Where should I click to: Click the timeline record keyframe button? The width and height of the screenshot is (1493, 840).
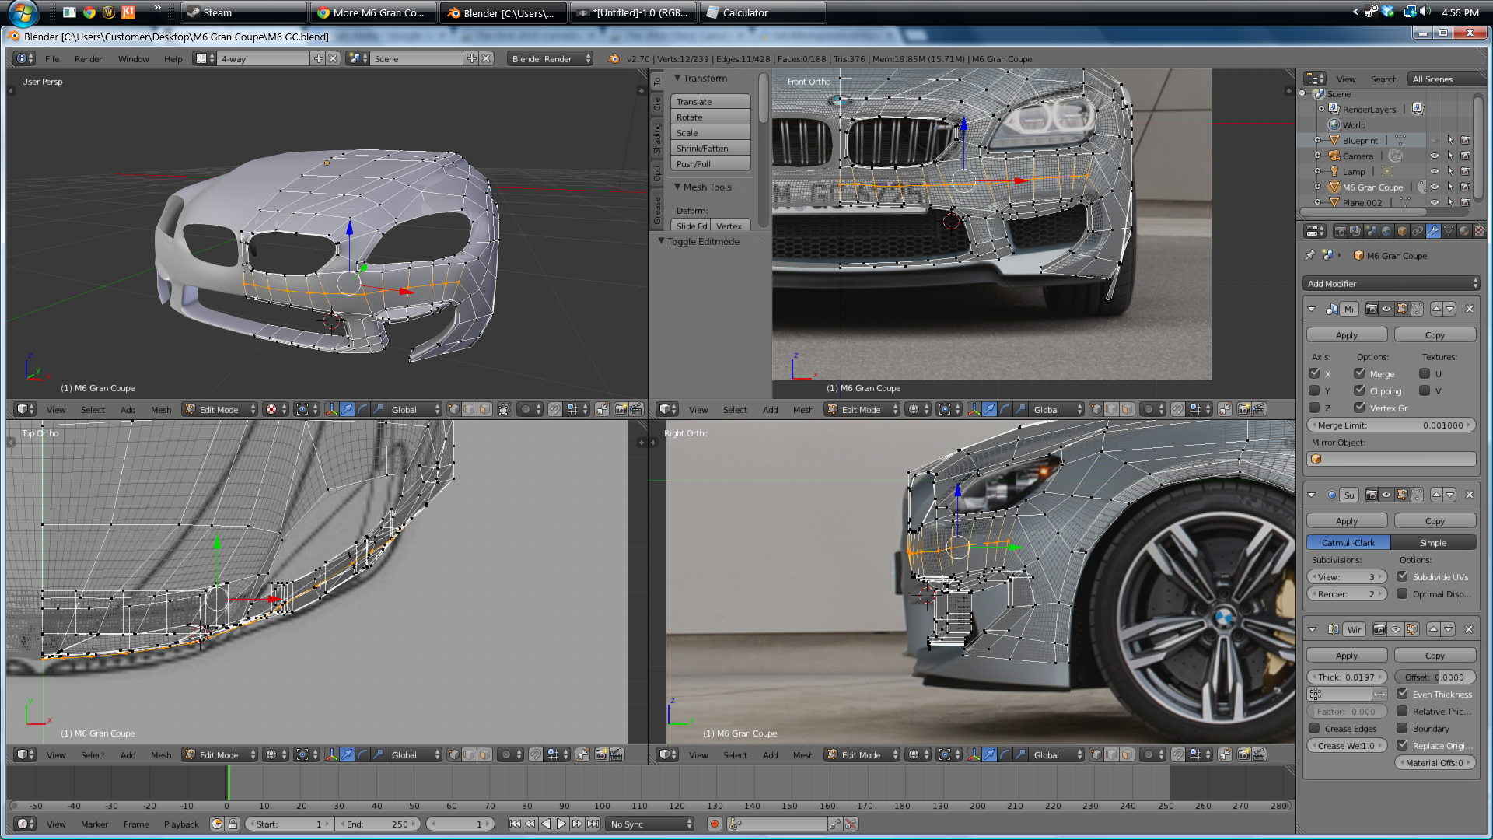(x=715, y=824)
